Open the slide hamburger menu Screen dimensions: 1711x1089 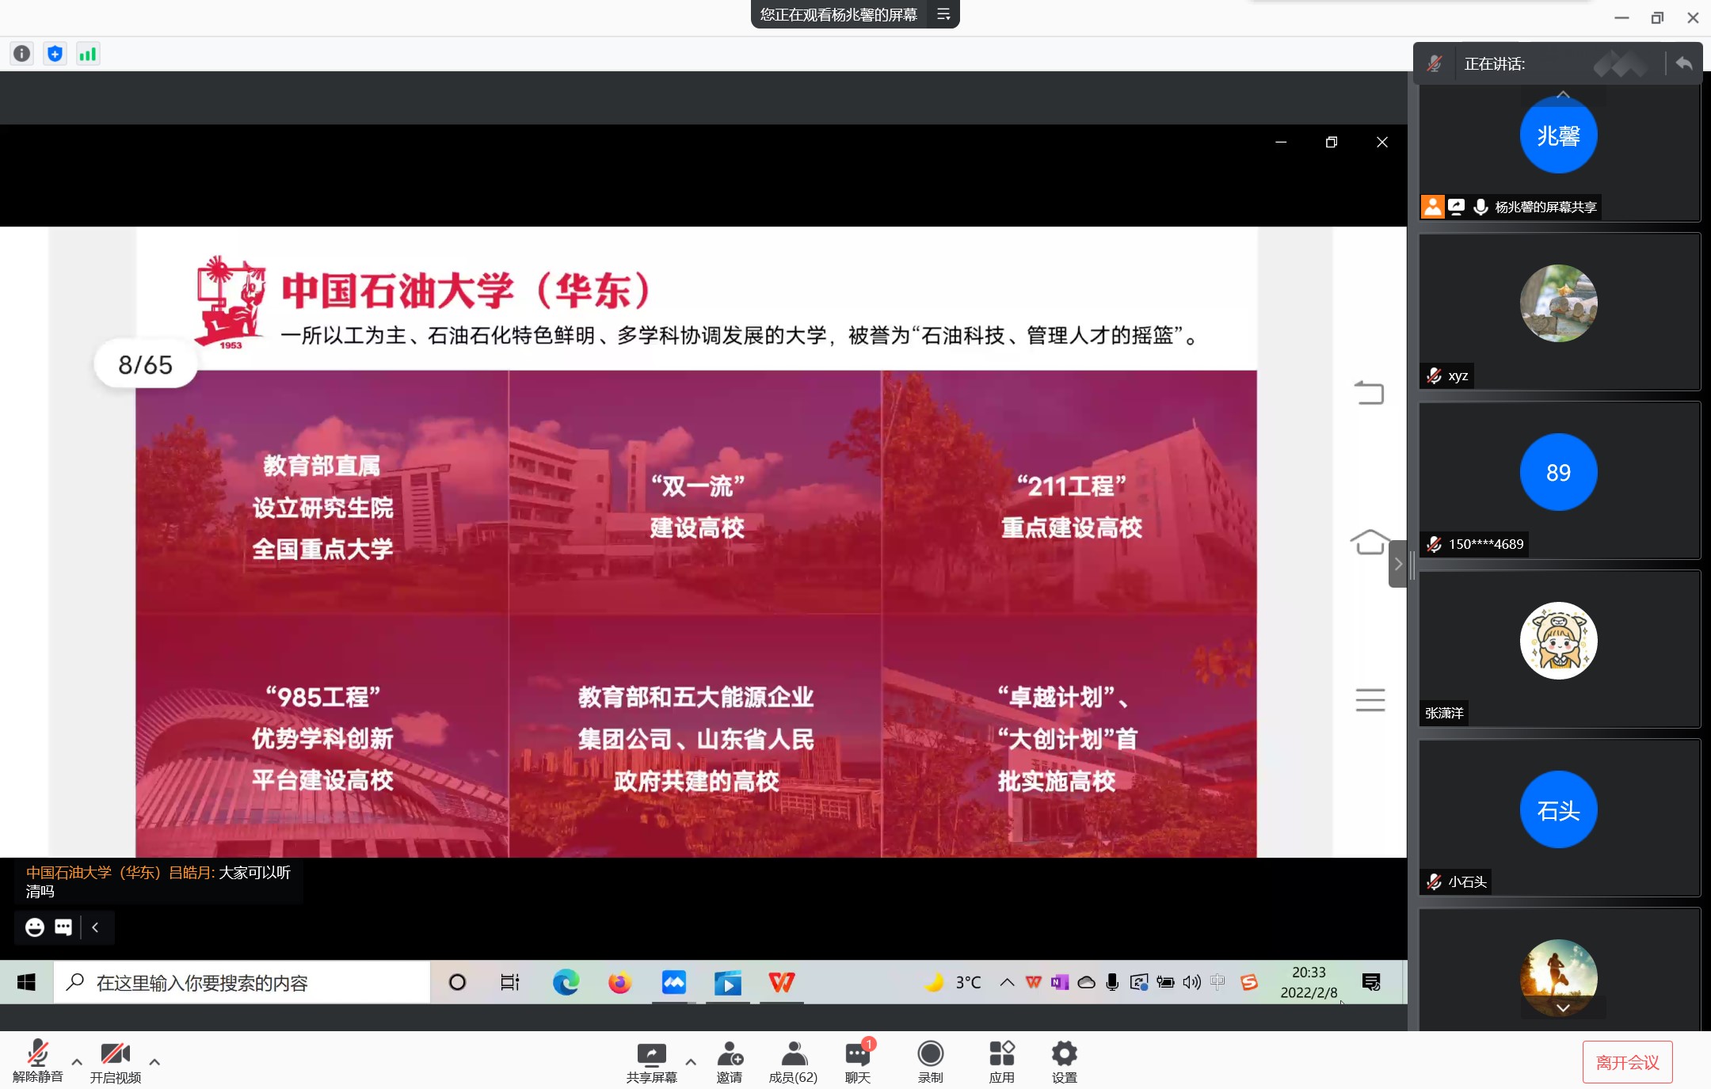pyautogui.click(x=1370, y=699)
